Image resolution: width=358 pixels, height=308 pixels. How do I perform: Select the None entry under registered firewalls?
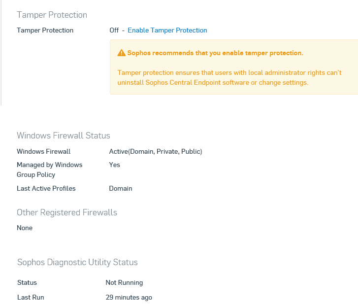[25, 228]
